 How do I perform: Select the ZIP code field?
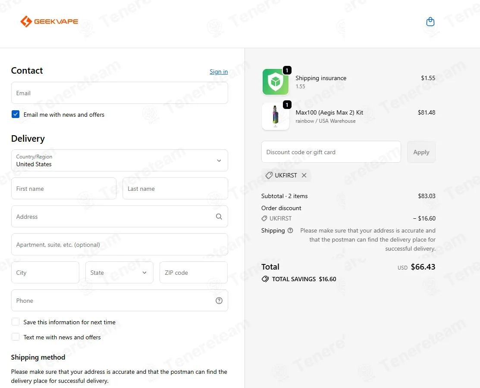pos(194,273)
